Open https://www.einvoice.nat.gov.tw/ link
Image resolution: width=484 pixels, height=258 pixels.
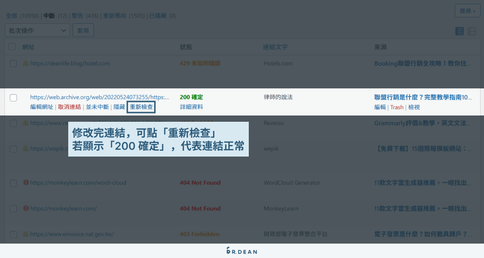click(x=72, y=234)
